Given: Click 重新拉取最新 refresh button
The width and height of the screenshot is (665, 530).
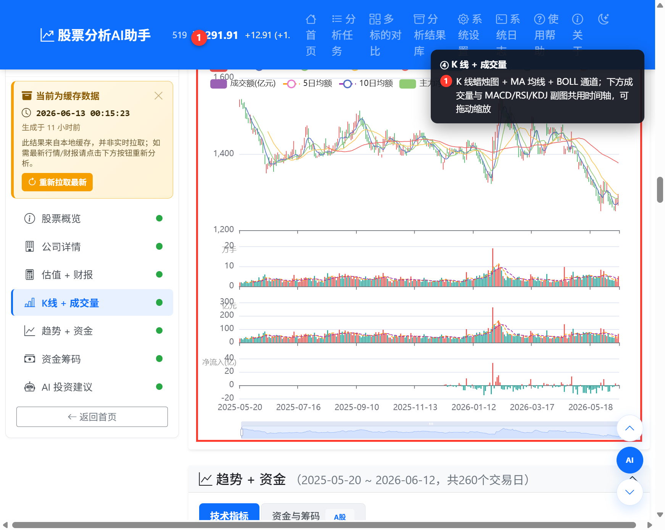Looking at the screenshot, I should pos(57,182).
